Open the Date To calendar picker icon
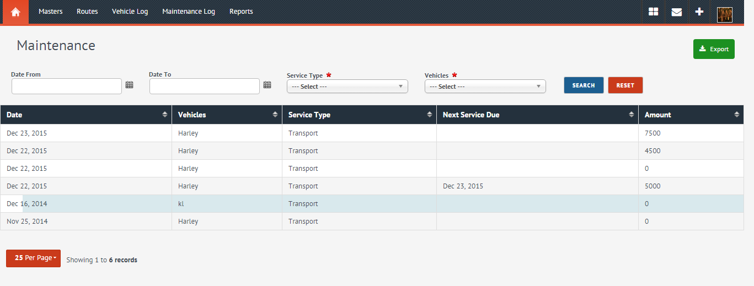Screen dimensions: 754x286 point(268,85)
